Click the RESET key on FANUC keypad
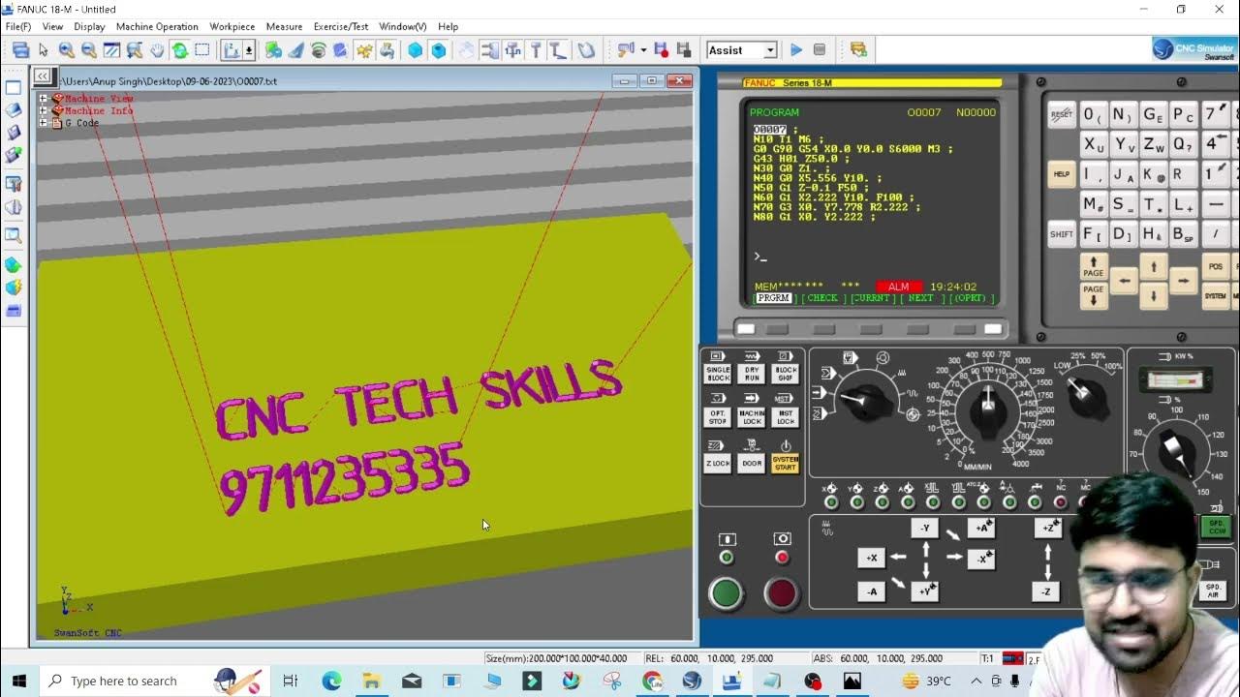1240x697 pixels. pos(1062,115)
